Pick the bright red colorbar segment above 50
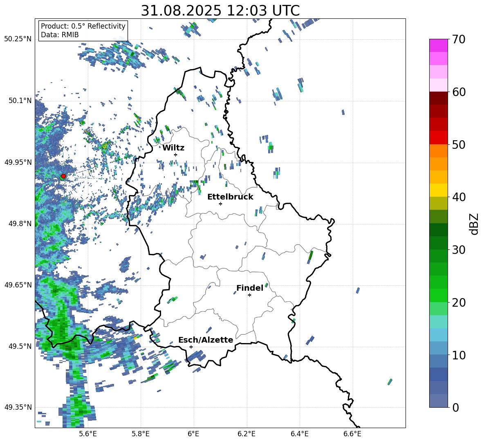Screen dimensions: 484x442 [x=438, y=138]
